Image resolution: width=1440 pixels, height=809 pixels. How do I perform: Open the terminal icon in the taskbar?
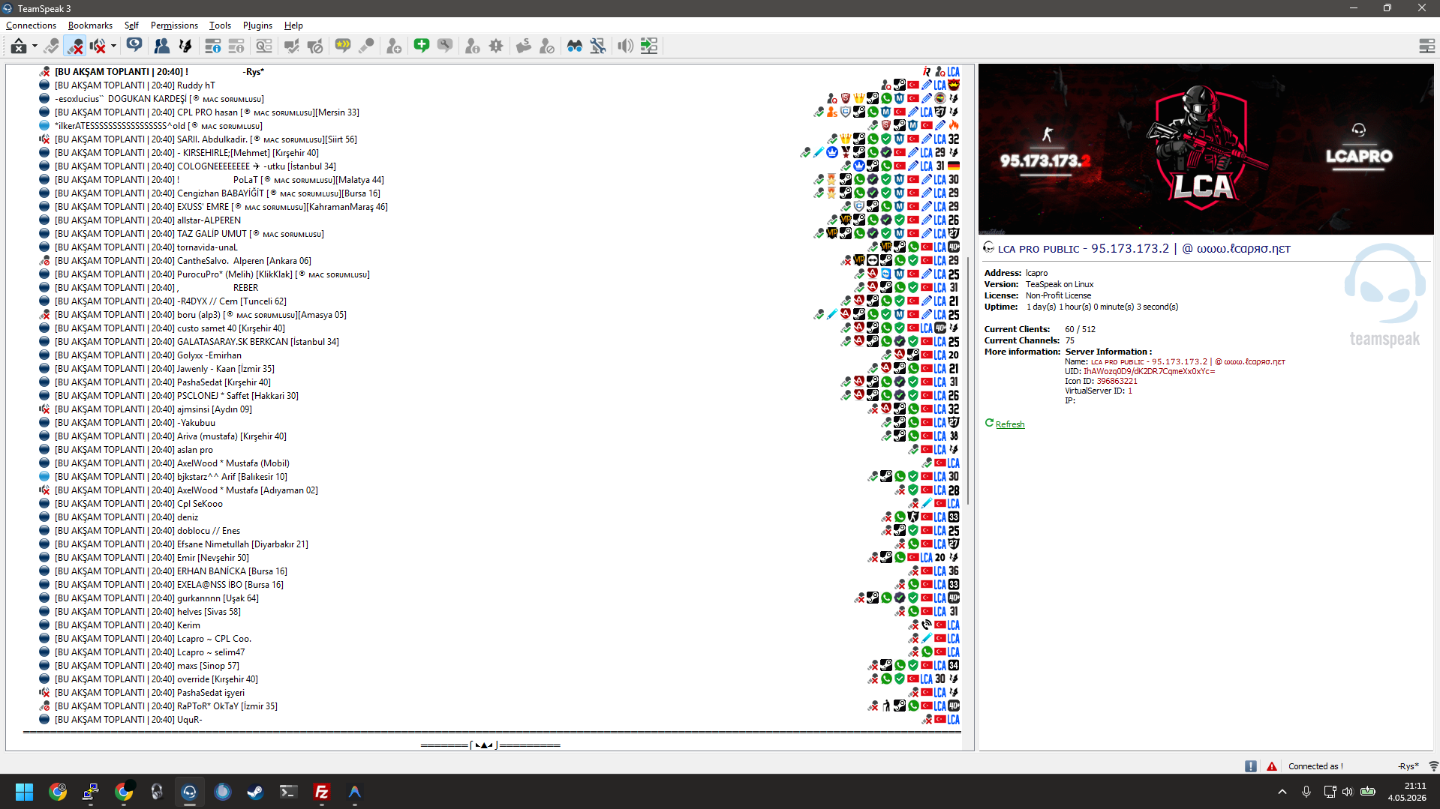coord(288,792)
